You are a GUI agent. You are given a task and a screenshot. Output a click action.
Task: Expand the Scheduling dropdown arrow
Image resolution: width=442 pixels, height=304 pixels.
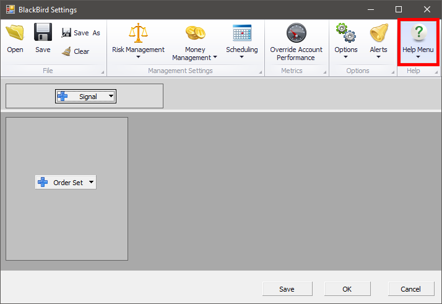[x=241, y=57]
